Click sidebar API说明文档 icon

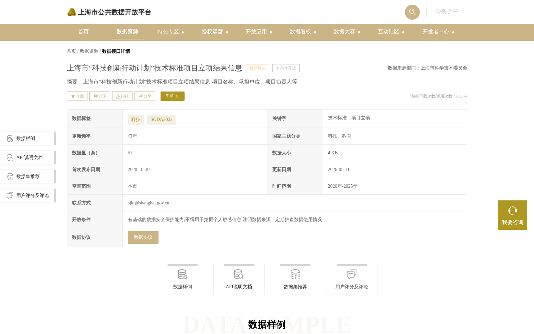(x=10, y=157)
